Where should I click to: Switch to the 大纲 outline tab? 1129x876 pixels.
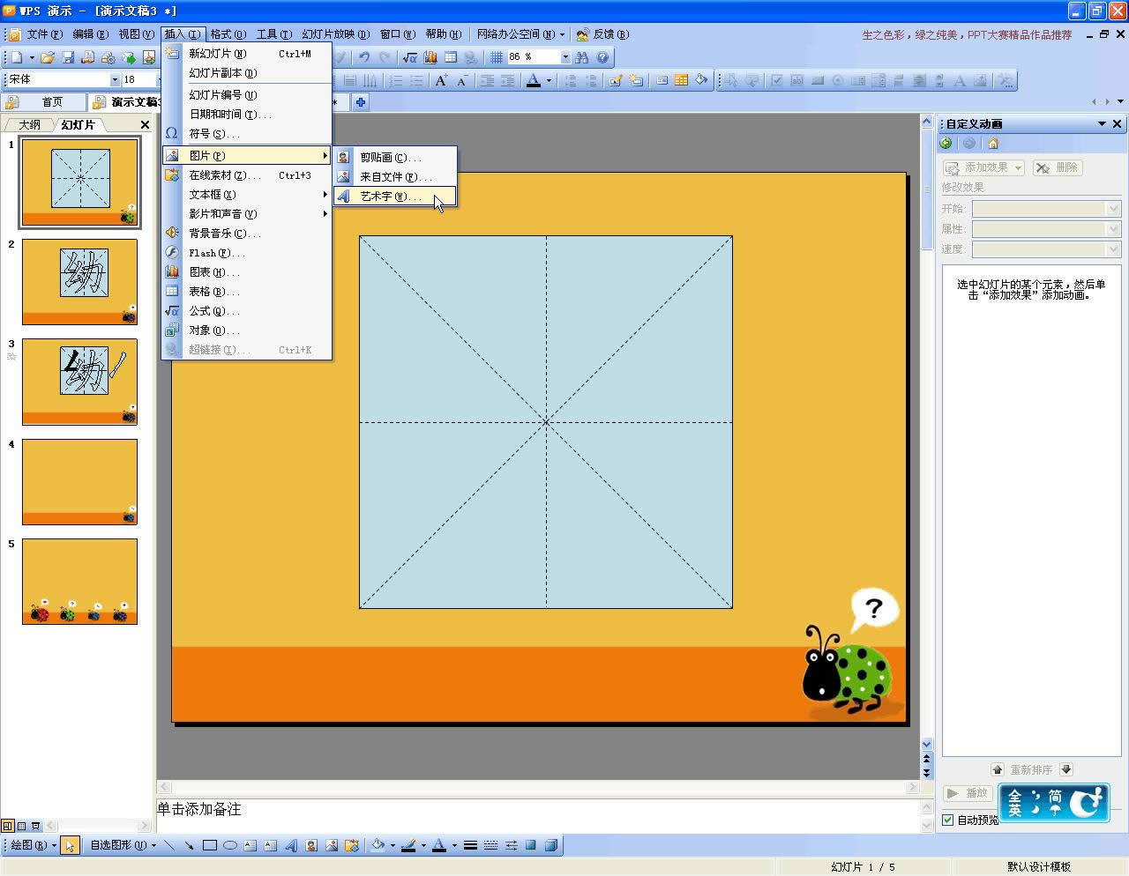coord(30,125)
